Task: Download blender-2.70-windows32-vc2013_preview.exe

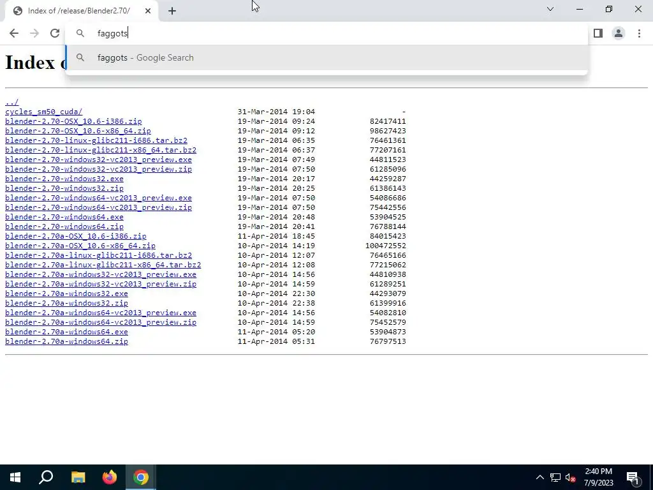Action: (x=98, y=160)
